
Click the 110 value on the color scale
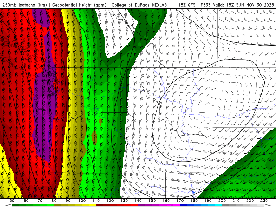tap(96, 201)
